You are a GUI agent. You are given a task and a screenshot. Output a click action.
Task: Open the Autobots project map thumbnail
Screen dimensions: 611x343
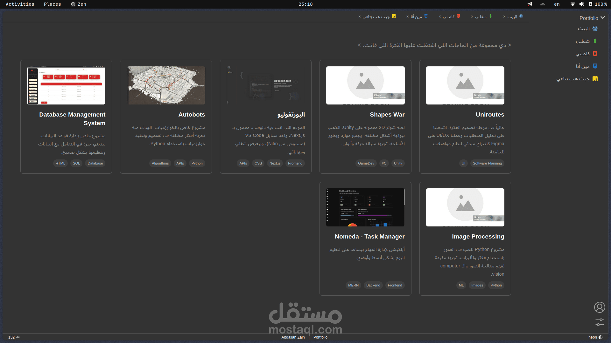point(166,85)
